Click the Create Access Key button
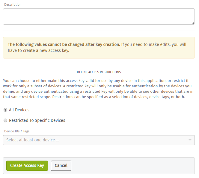199x178 pixels. coord(27,165)
